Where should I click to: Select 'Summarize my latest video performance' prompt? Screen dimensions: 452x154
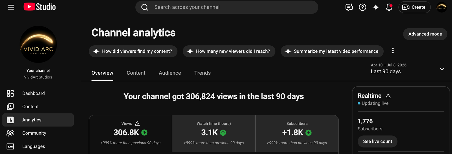pos(332,51)
